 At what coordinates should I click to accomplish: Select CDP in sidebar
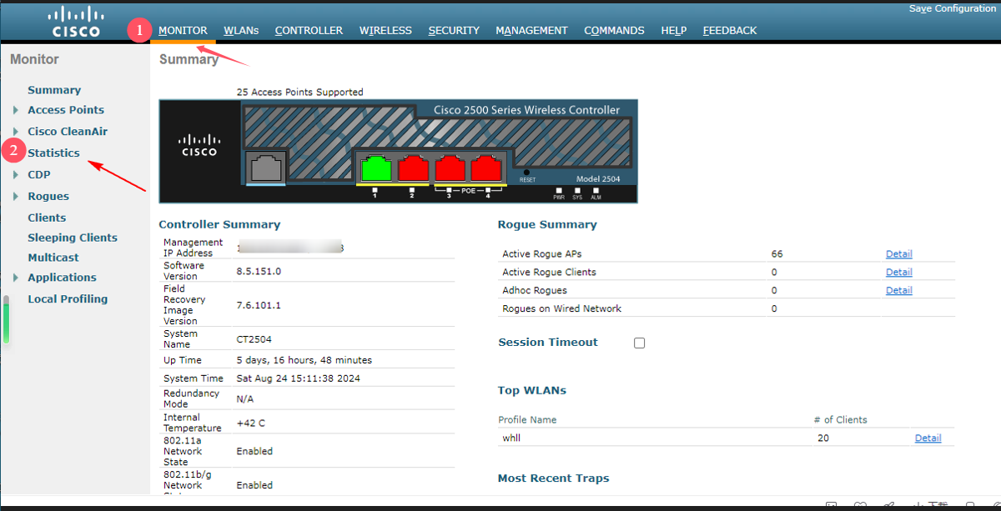[x=39, y=175]
